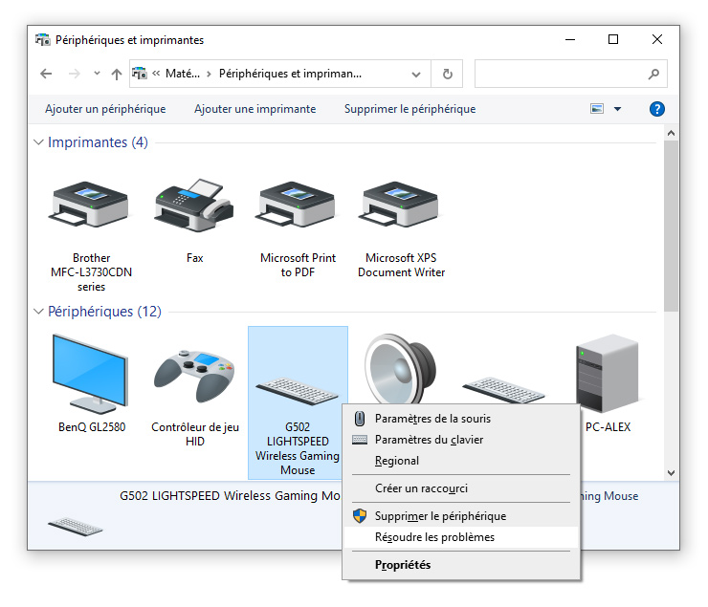708x607 pixels.
Task: Go up one level with the up arrow
Action: point(117,74)
